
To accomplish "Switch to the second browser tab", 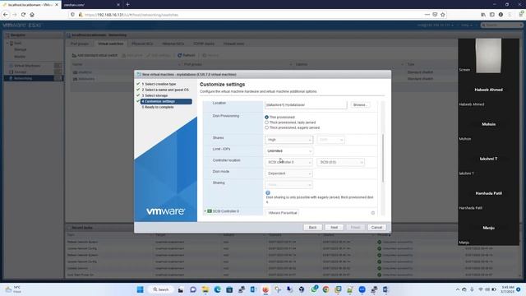I will pos(90,5).
